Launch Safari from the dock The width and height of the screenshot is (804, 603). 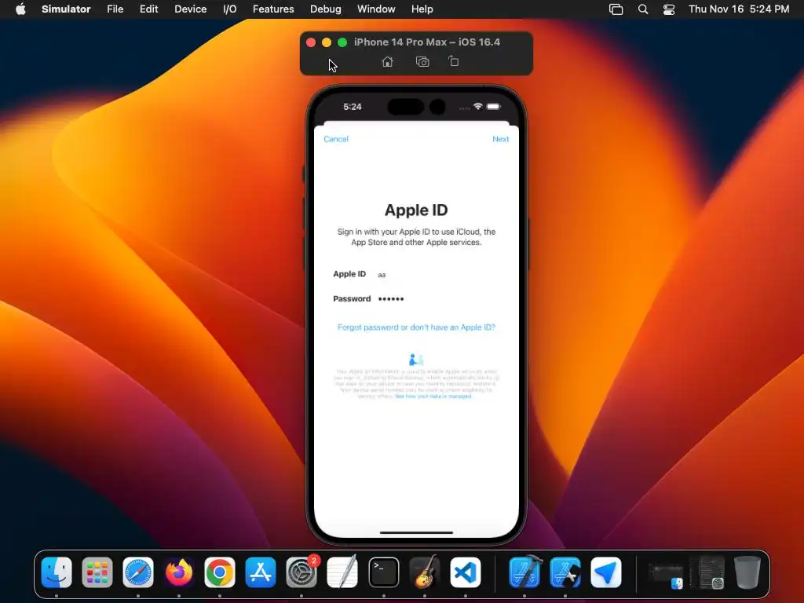[x=138, y=572]
